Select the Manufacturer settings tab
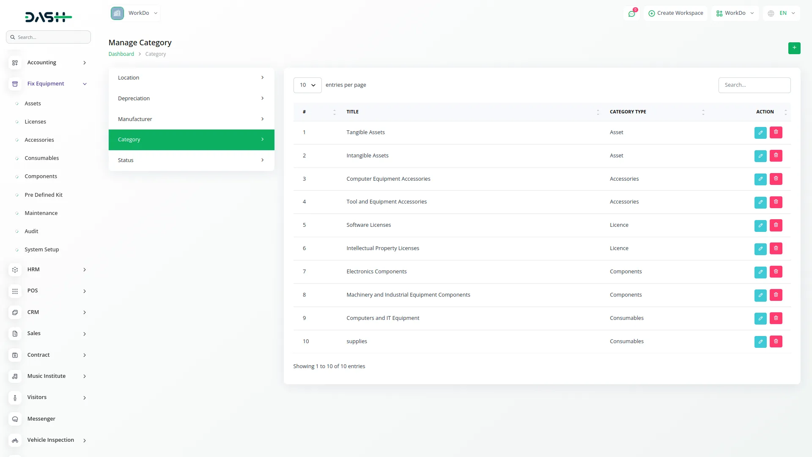This screenshot has width=812, height=457. click(x=191, y=119)
